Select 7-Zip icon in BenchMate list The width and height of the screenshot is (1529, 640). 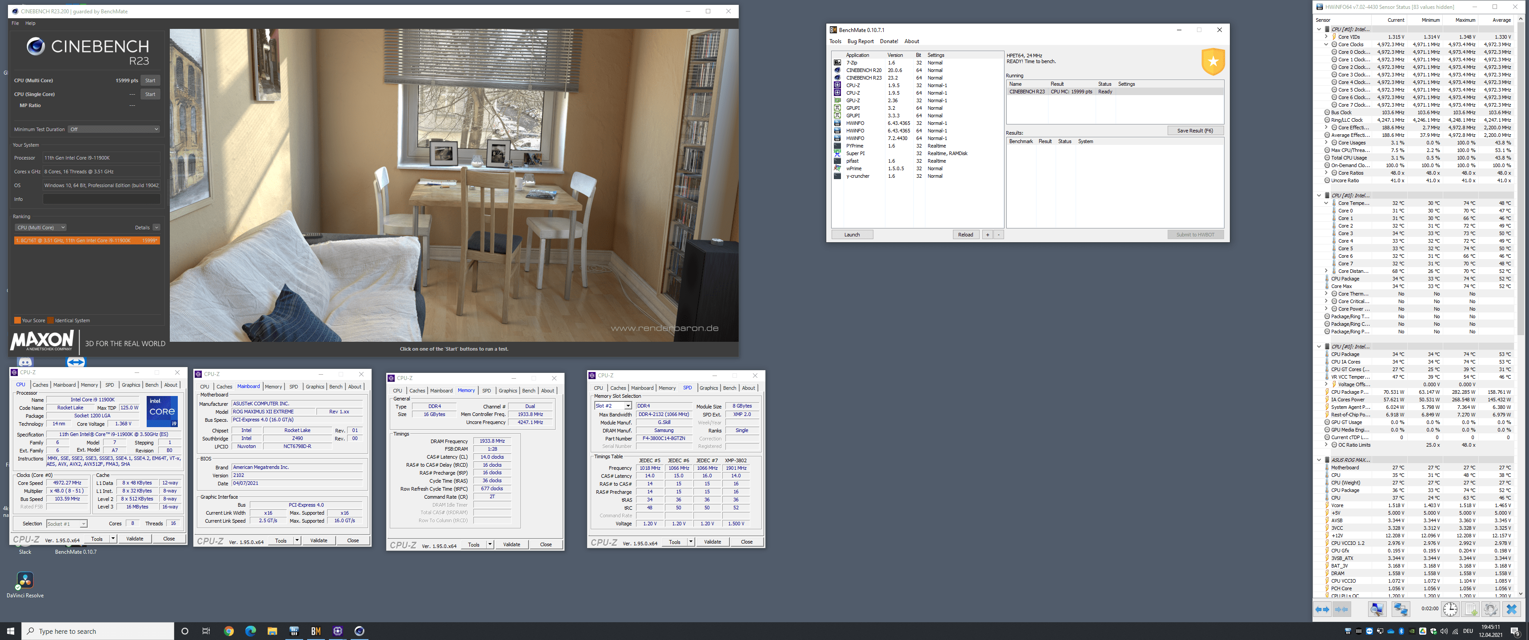pyautogui.click(x=837, y=63)
